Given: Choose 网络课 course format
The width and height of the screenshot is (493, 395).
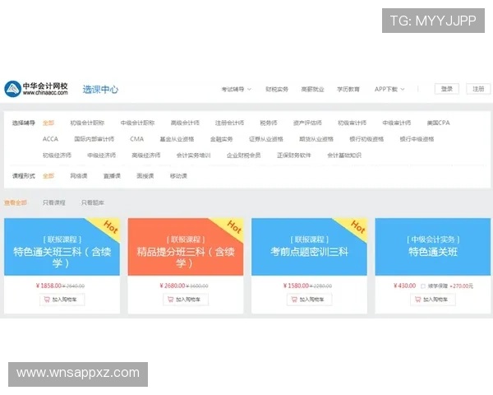Looking at the screenshot, I should click(79, 176).
